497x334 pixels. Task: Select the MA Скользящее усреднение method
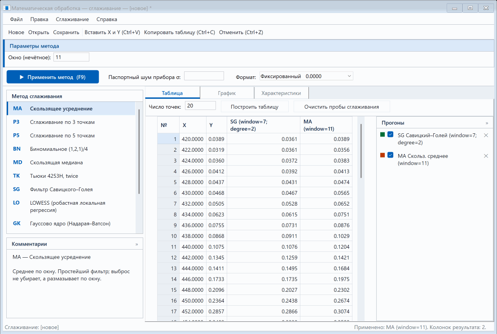(71, 108)
